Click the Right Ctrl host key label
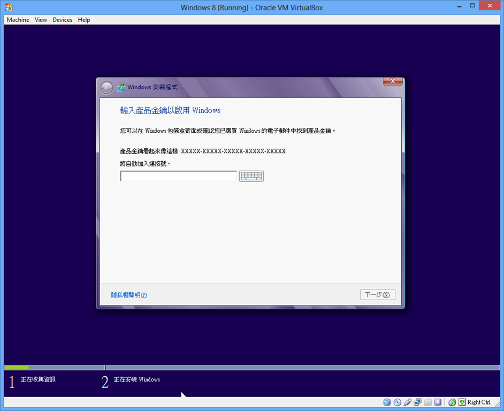Screen dimensions: 504x411 479,402
